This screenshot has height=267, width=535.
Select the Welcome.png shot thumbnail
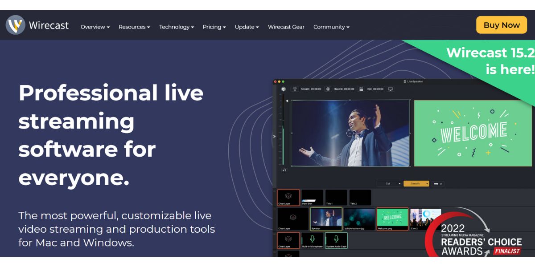click(392, 218)
